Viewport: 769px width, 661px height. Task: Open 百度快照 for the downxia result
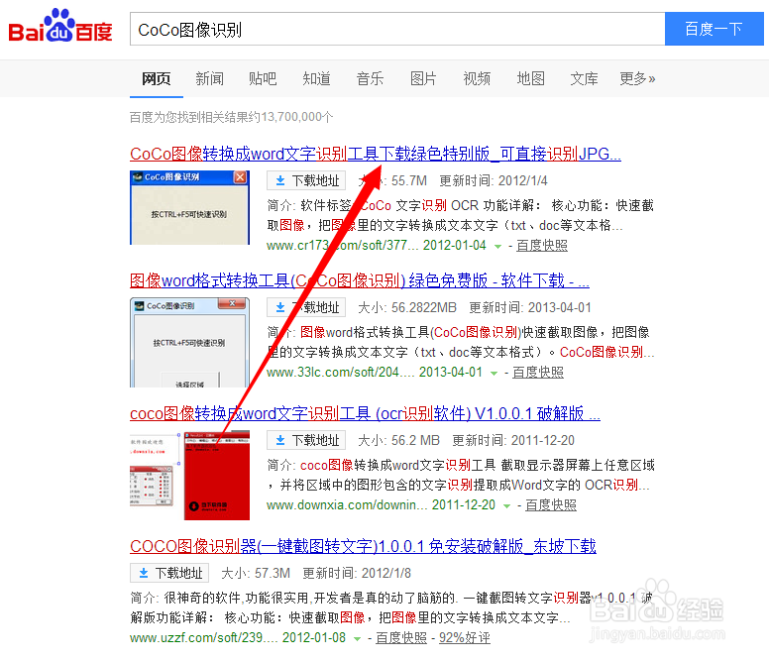point(551,505)
